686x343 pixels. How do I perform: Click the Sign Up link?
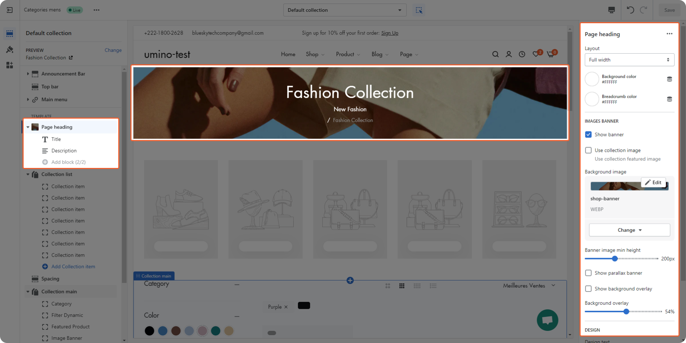pyautogui.click(x=389, y=33)
